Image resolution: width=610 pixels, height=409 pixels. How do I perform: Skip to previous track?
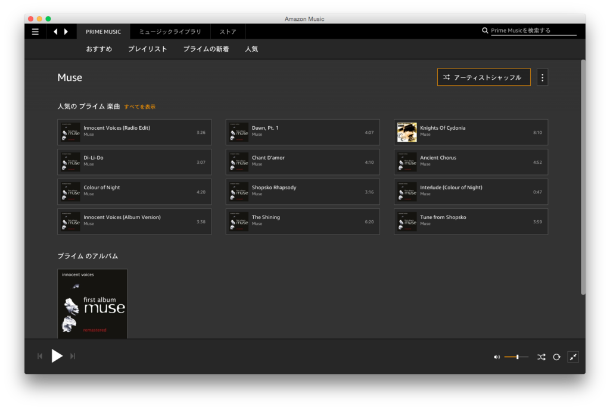click(40, 356)
